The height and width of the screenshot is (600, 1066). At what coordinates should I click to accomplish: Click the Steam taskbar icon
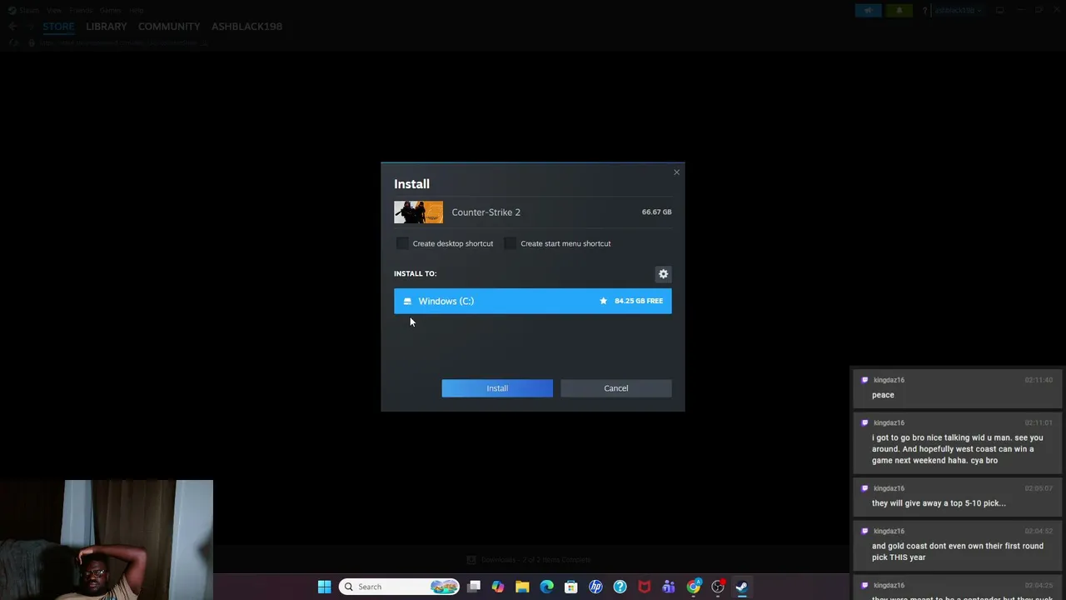(741, 587)
